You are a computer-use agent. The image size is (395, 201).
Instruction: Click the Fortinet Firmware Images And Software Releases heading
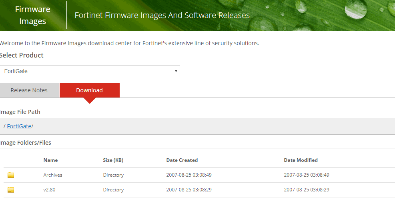point(162,15)
